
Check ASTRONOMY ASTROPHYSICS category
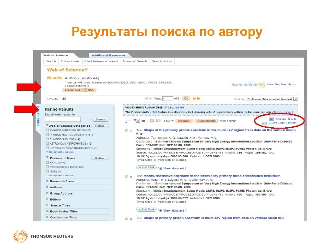pos(47,143)
